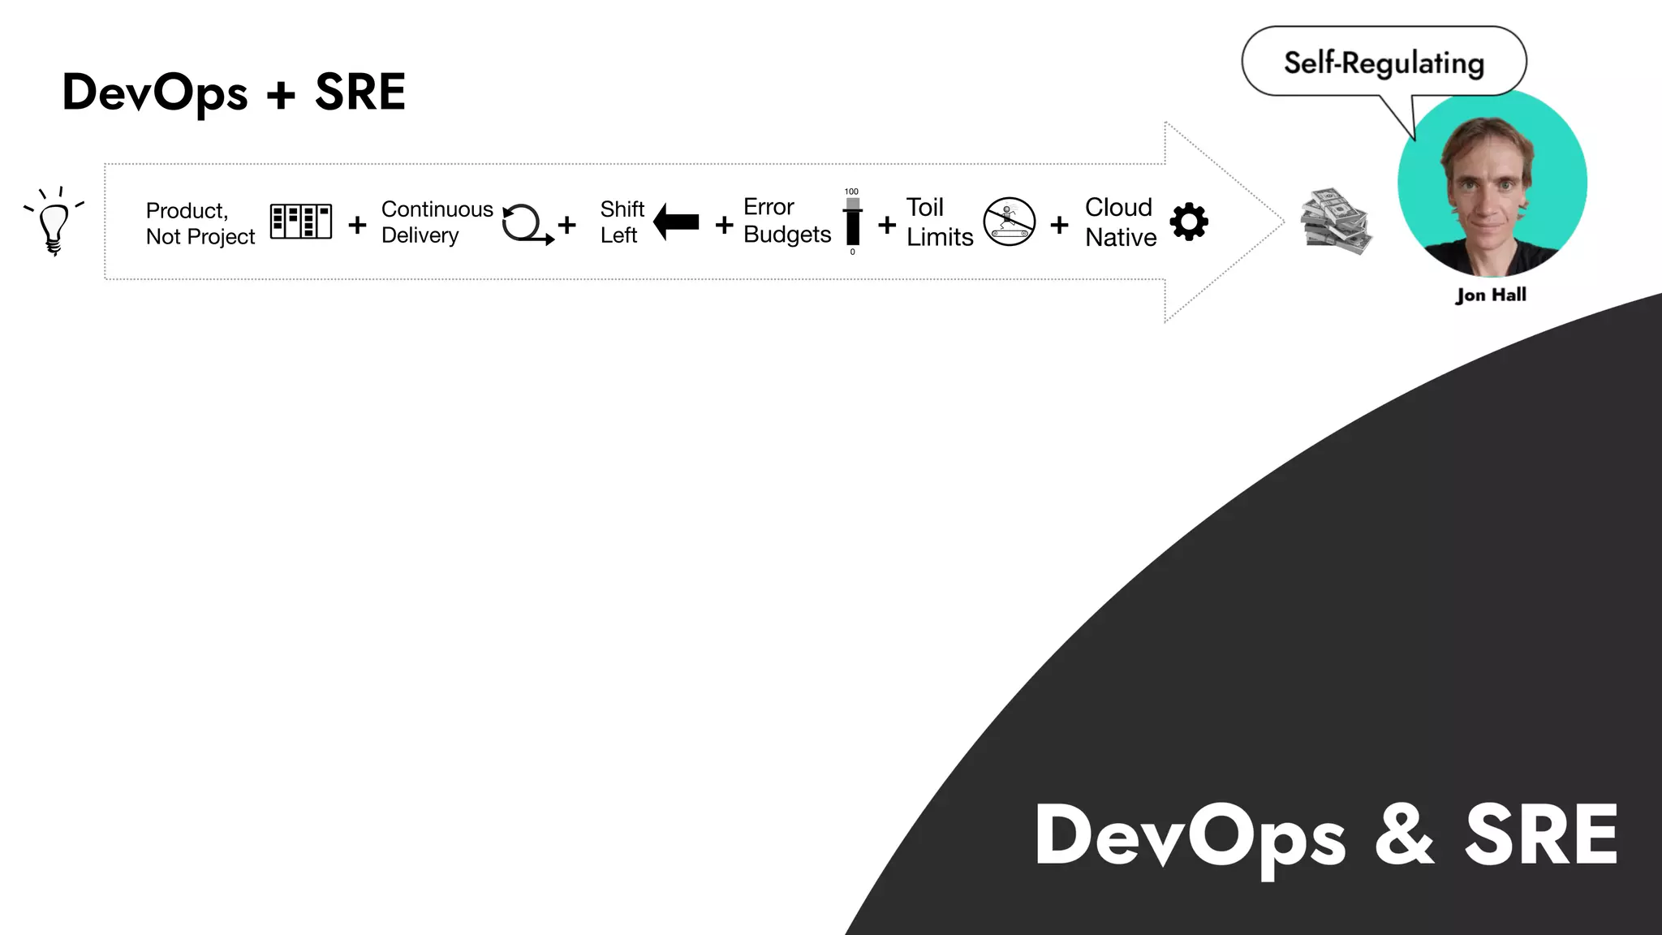
Task: Click the 'Error Budgets' text
Action: [787, 220]
